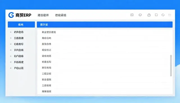The image size is (180, 103).
Task: Click the chat bubble icon in the header
Action: click(x=140, y=15)
